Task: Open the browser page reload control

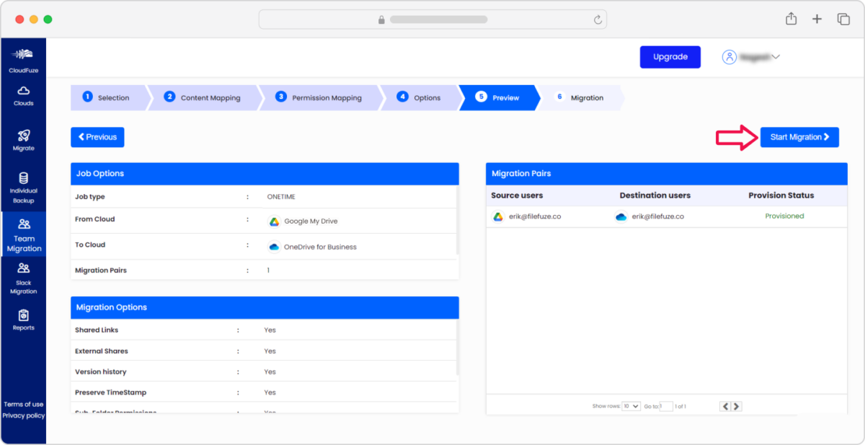Action: pos(598,19)
